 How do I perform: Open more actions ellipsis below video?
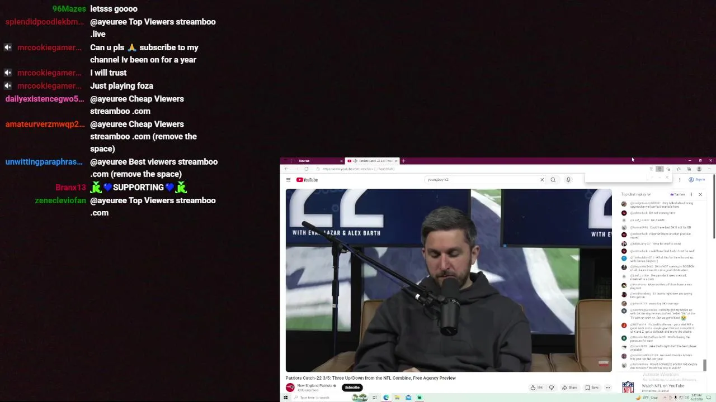[x=607, y=387]
